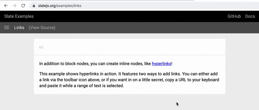Open the Docs link in the header
This screenshot has height=110, width=259.
(250, 16)
